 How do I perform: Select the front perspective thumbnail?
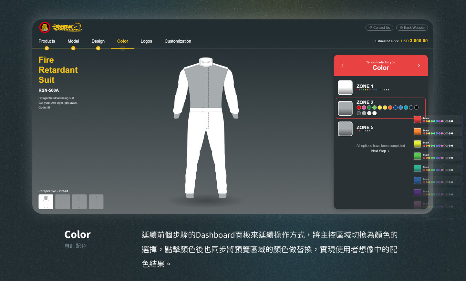point(46,202)
